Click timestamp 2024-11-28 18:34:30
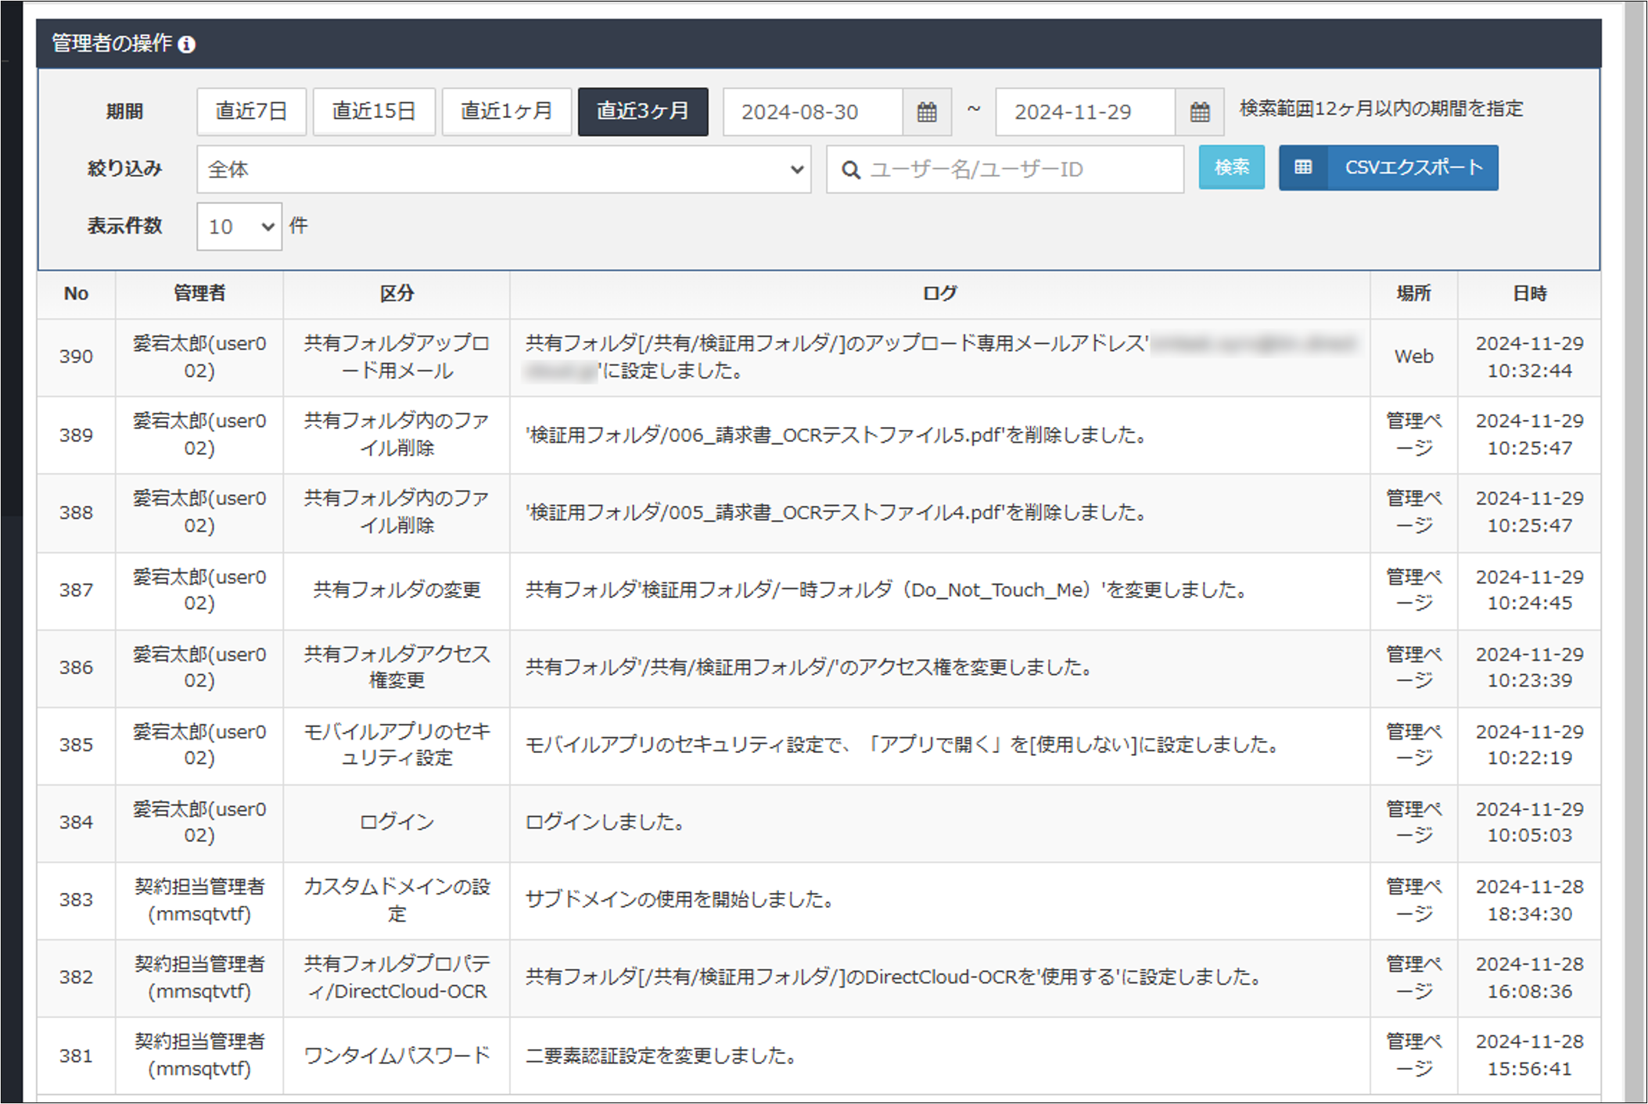1648x1104 pixels. pyautogui.click(x=1529, y=899)
